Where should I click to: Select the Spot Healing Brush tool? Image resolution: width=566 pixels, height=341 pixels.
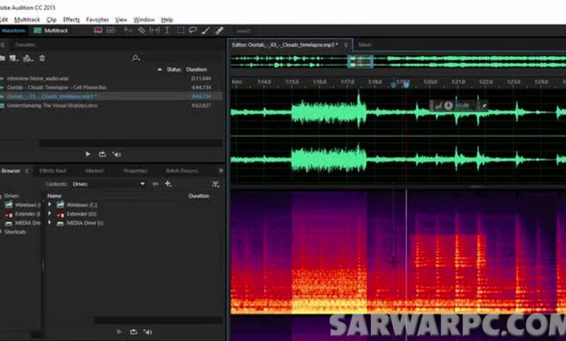[219, 30]
